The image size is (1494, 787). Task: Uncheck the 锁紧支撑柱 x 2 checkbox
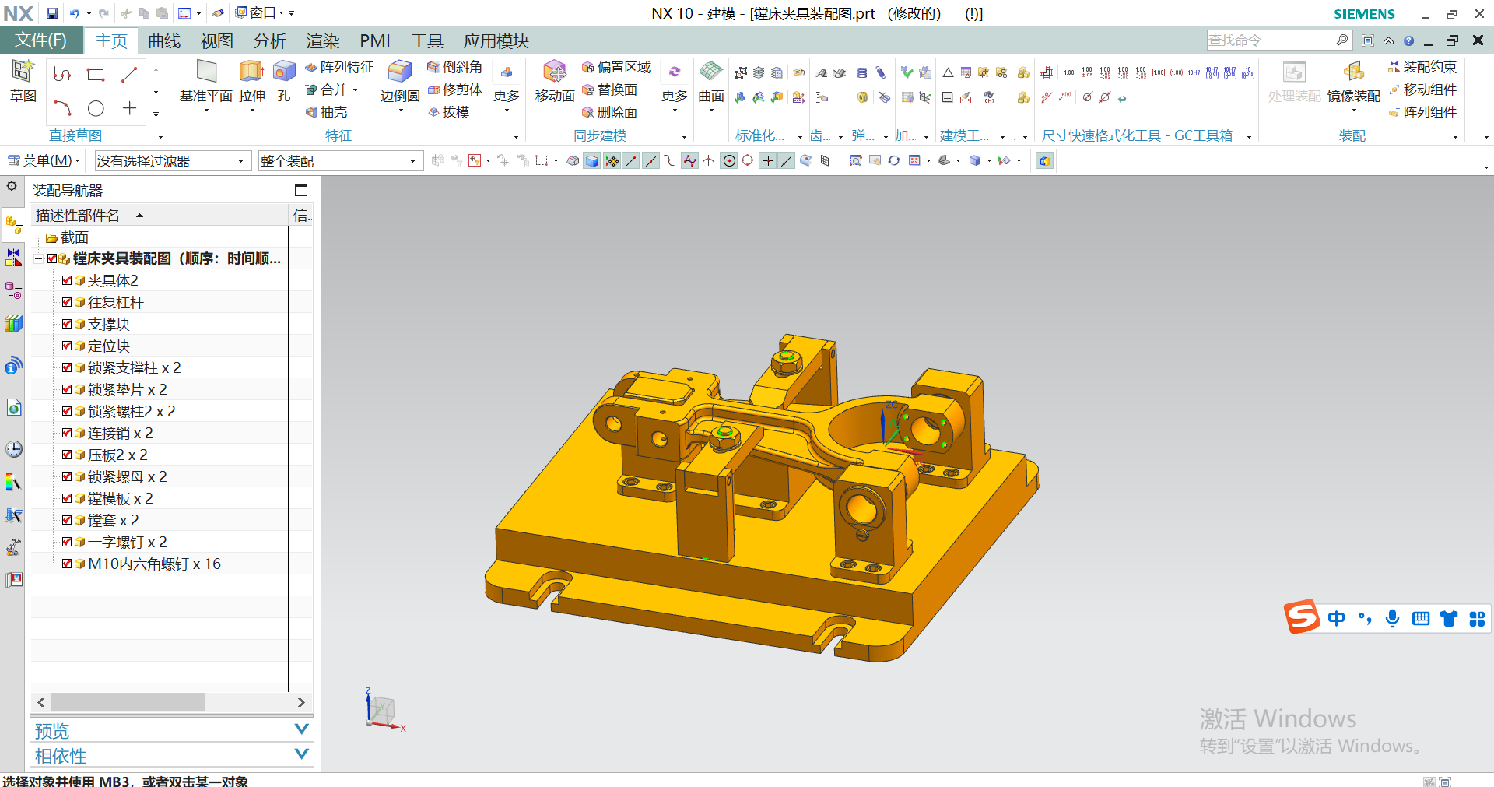(67, 367)
